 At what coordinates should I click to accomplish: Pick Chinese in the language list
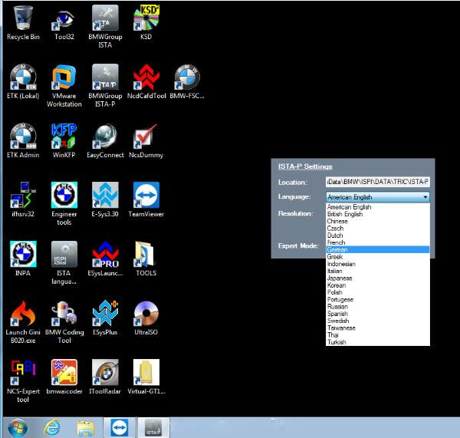[x=377, y=221]
